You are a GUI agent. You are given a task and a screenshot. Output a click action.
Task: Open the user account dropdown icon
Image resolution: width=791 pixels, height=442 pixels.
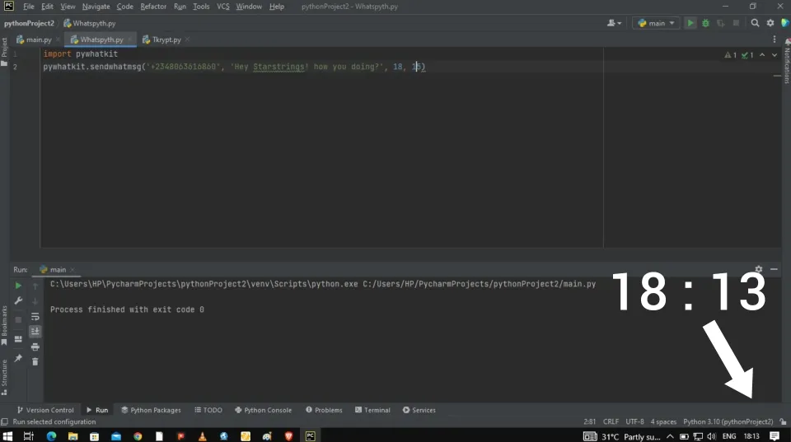click(614, 23)
